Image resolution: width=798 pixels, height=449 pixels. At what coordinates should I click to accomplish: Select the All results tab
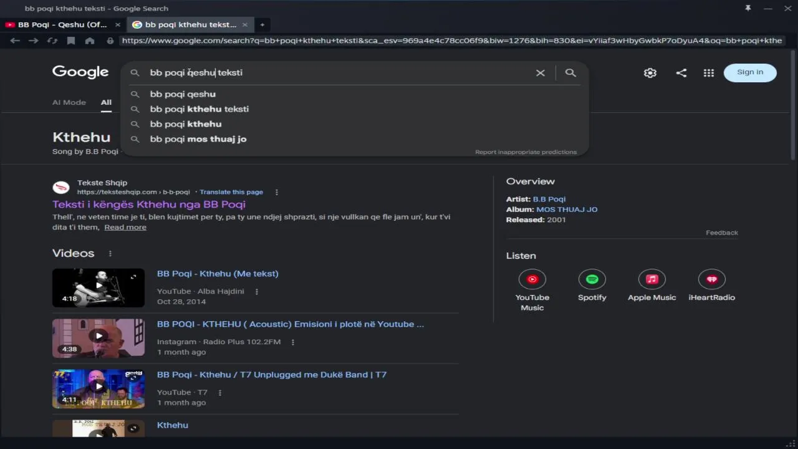pos(106,102)
